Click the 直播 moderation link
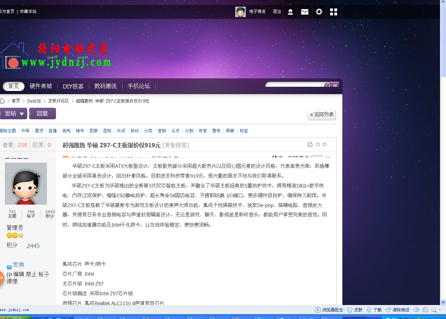Image resolution: width=446 pixels, height=319 pixels. (53, 130)
